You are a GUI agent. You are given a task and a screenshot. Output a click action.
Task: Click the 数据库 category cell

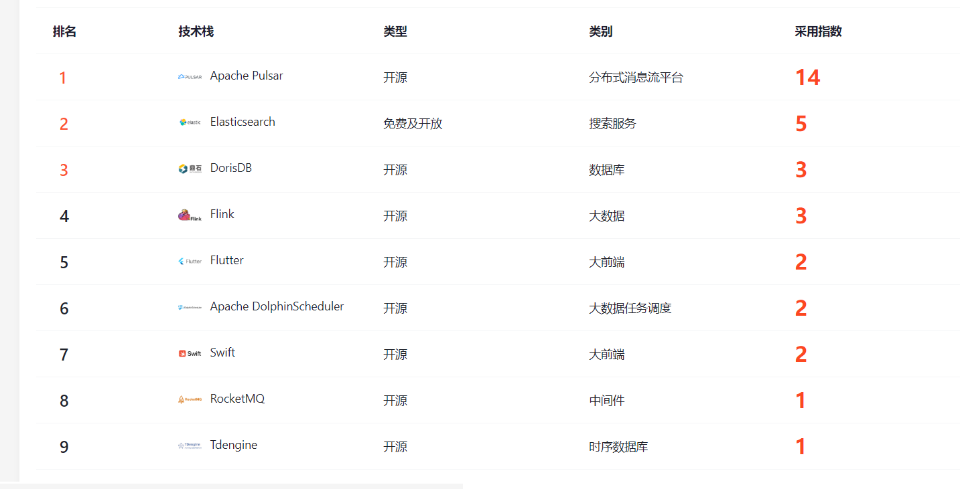(607, 170)
